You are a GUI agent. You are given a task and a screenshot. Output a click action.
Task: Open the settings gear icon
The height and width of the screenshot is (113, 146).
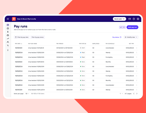click(x=138, y=19)
